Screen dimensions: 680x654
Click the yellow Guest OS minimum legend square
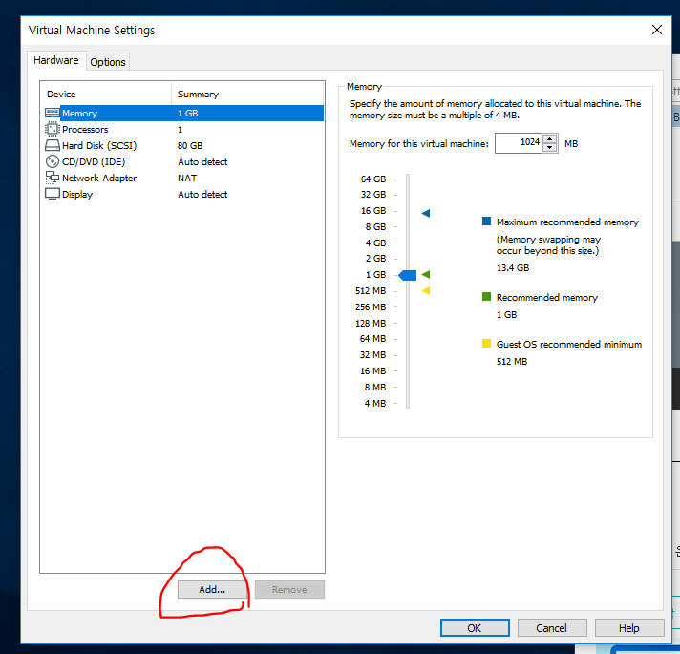(x=486, y=344)
